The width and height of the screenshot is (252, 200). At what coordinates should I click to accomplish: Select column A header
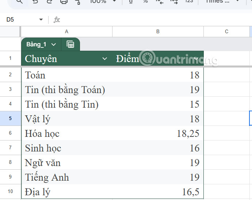[x=67, y=32]
